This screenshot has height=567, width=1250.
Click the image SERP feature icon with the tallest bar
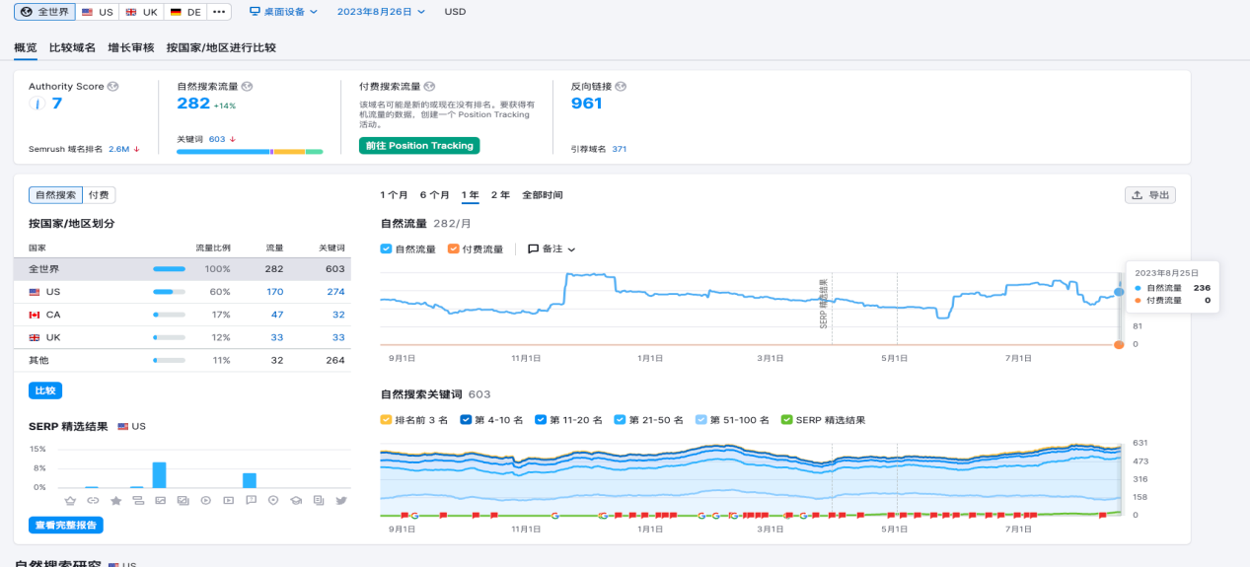coord(159,501)
